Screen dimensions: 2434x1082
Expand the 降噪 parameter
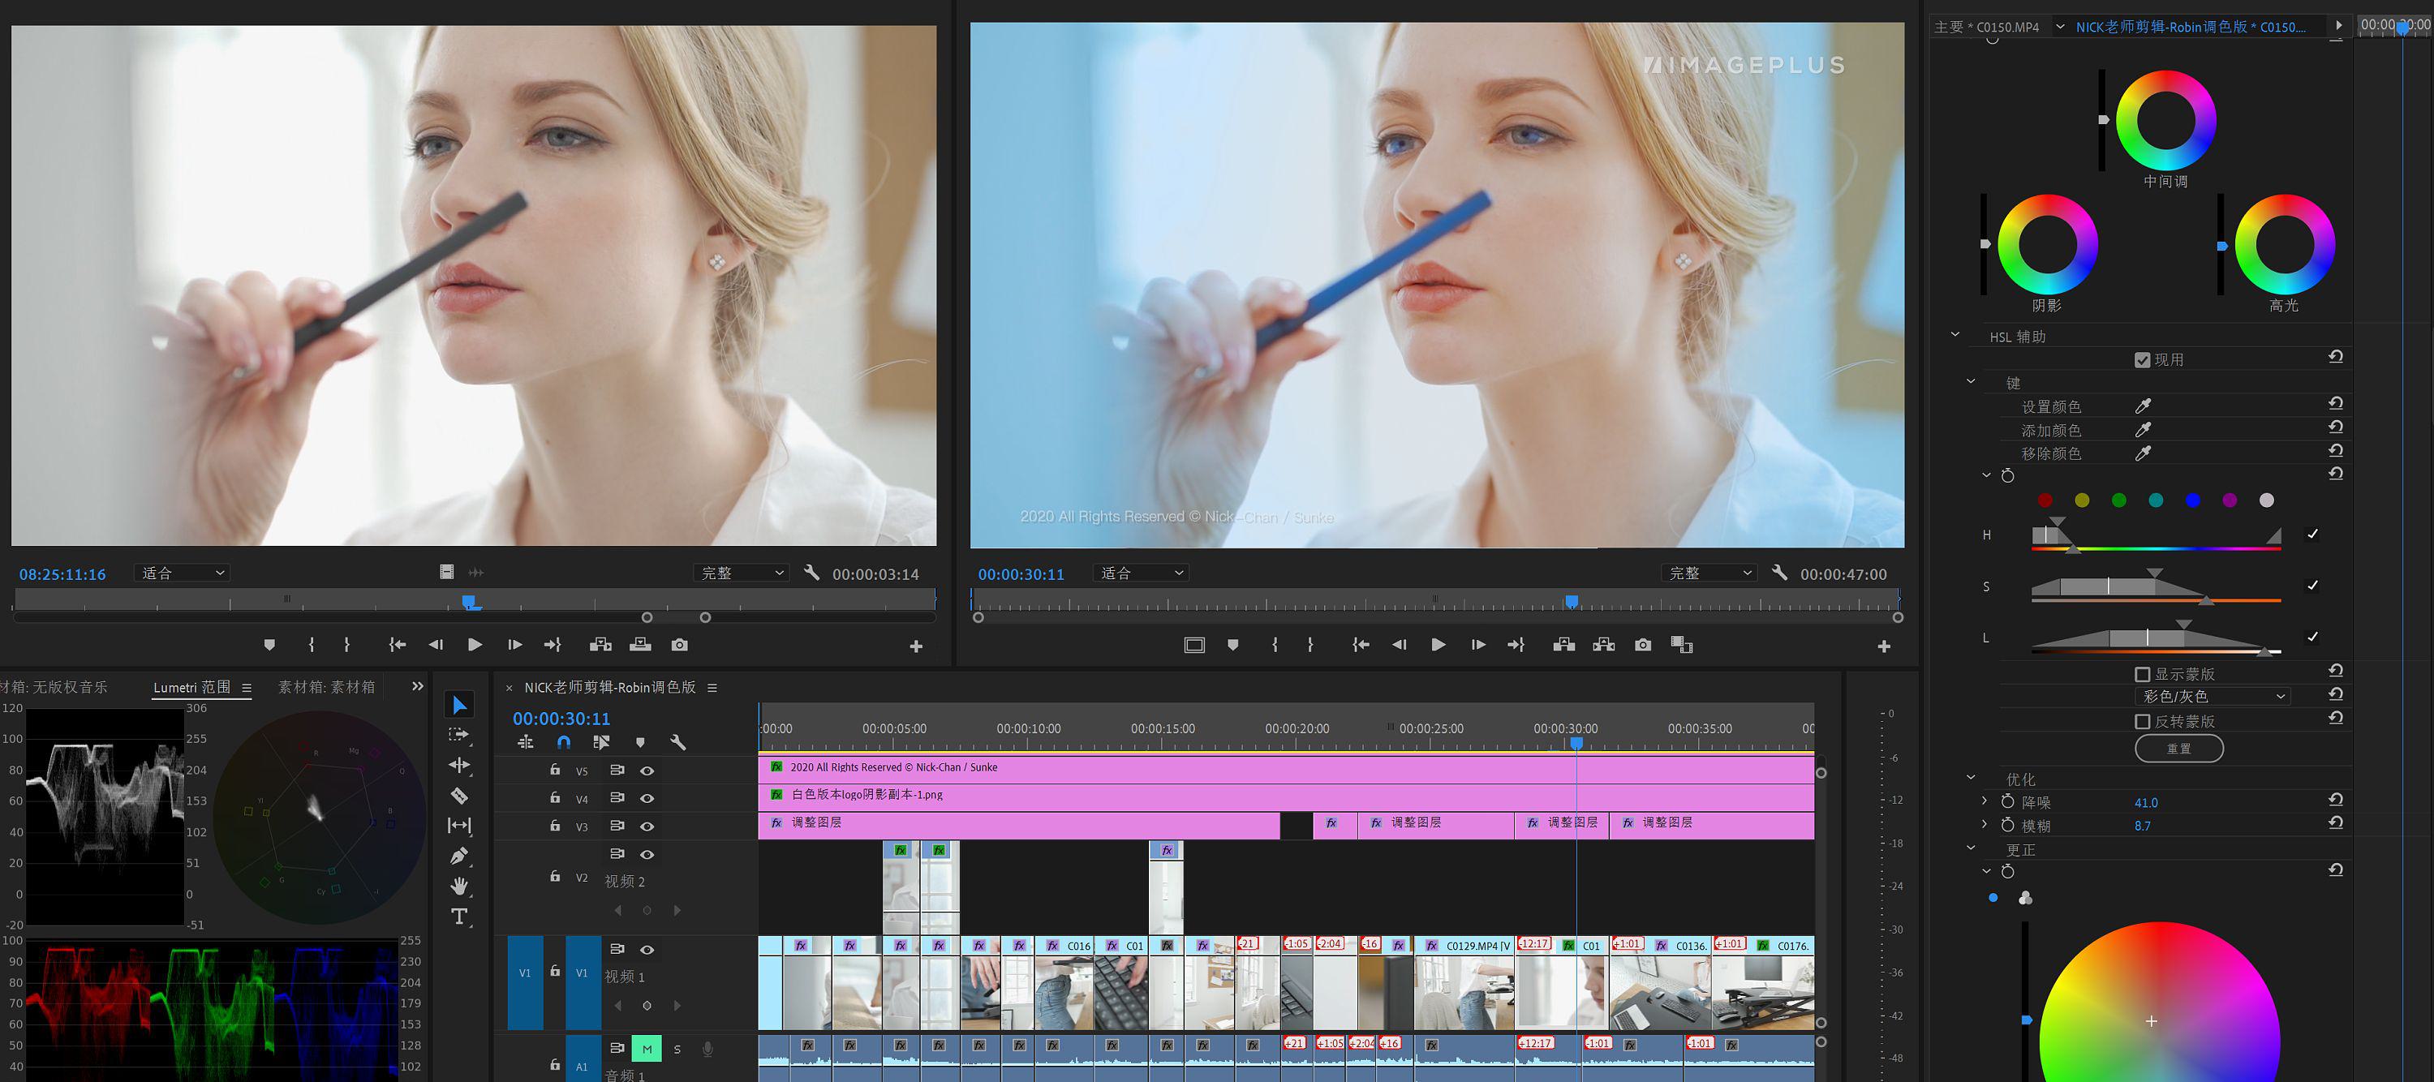(1985, 801)
